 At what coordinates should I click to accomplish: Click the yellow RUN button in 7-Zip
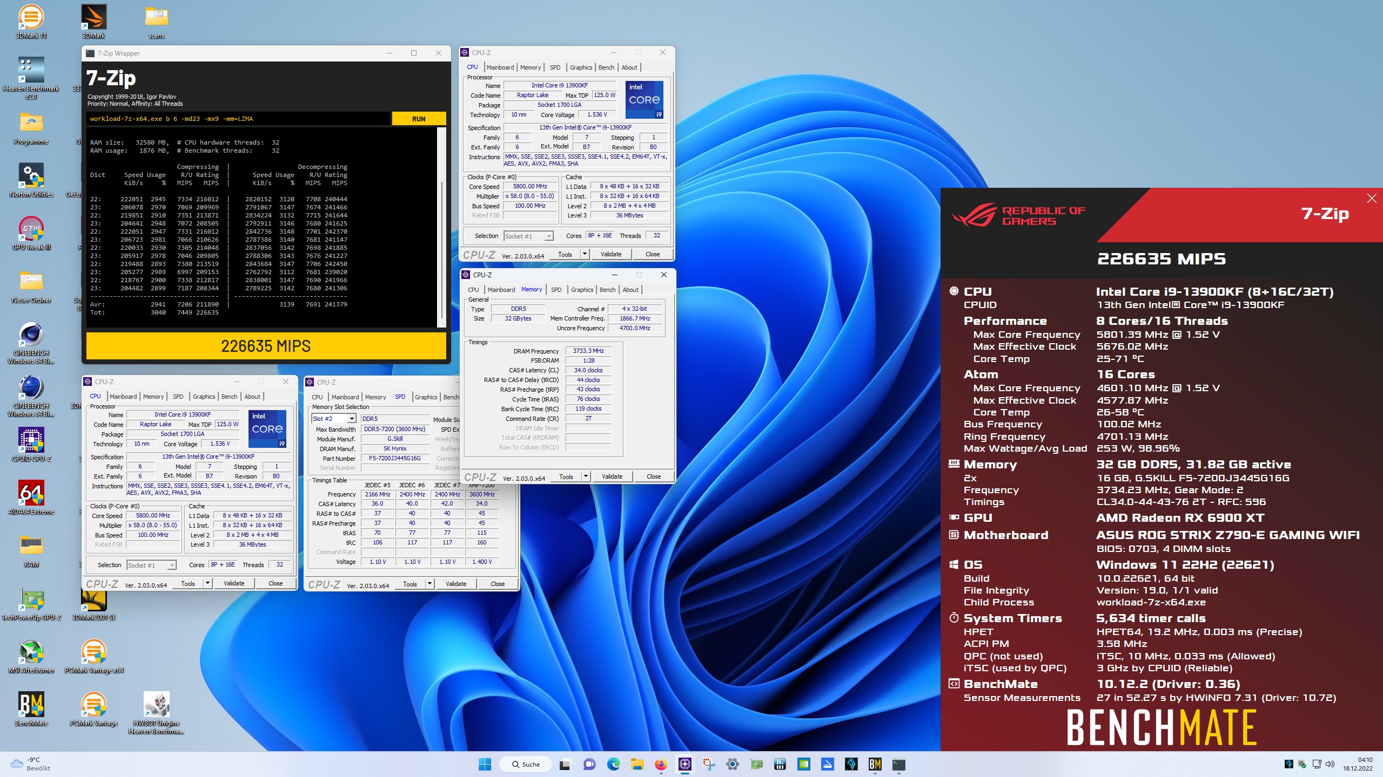tap(419, 119)
